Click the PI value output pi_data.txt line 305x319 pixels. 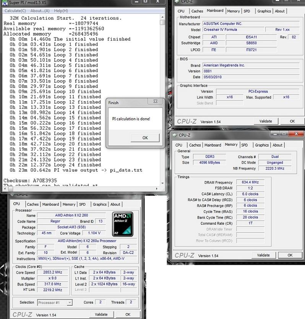tap(76, 170)
